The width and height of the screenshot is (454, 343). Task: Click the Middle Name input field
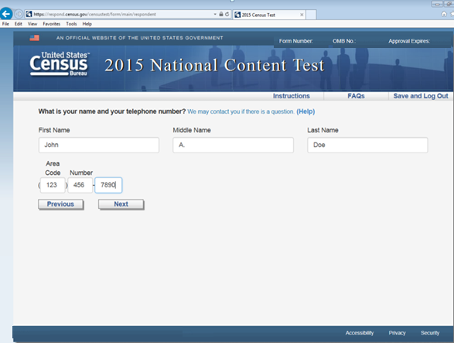pos(233,145)
